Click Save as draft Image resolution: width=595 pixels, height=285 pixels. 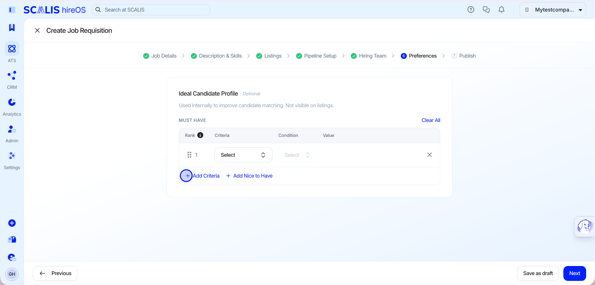pyautogui.click(x=538, y=273)
